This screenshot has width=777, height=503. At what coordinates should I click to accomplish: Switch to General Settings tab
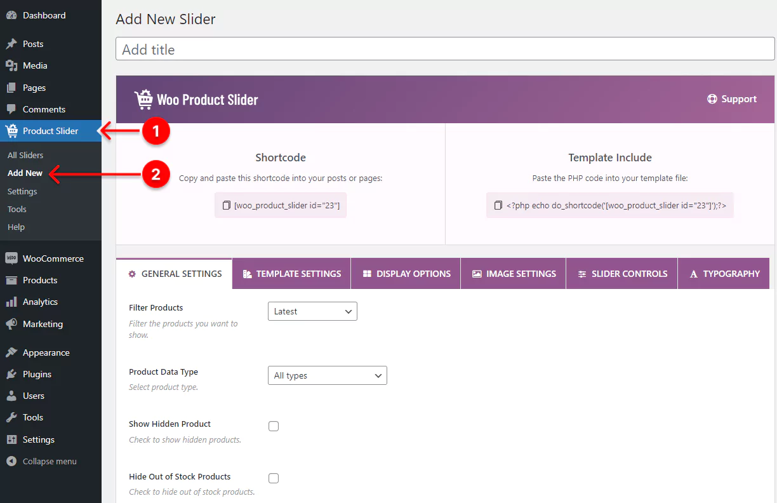coord(175,274)
